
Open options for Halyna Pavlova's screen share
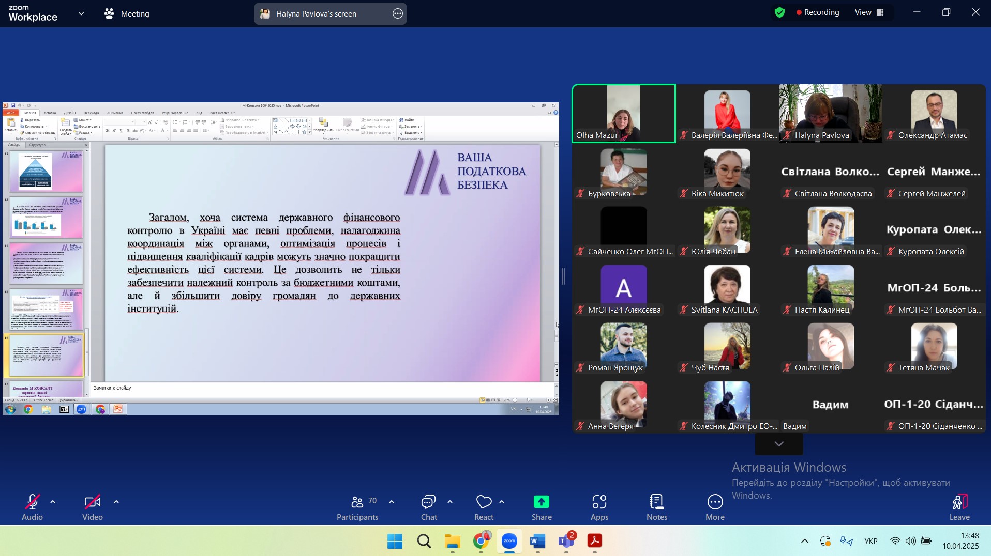point(397,14)
